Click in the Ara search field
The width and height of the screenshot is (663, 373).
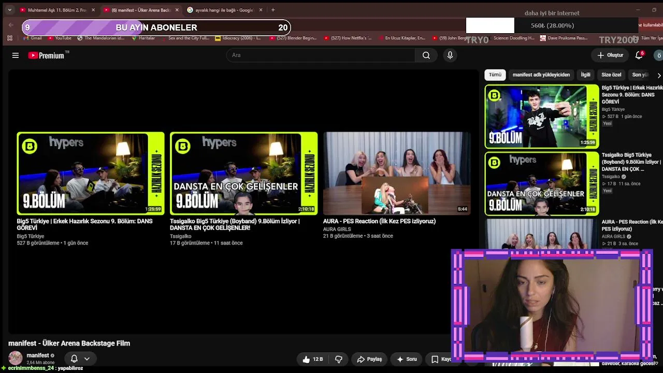(x=321, y=55)
